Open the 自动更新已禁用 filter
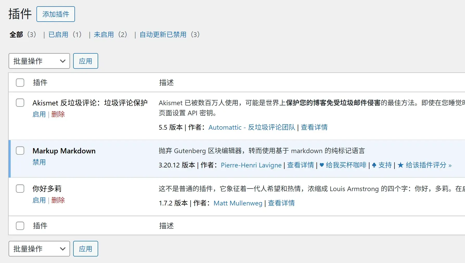 pos(163,35)
